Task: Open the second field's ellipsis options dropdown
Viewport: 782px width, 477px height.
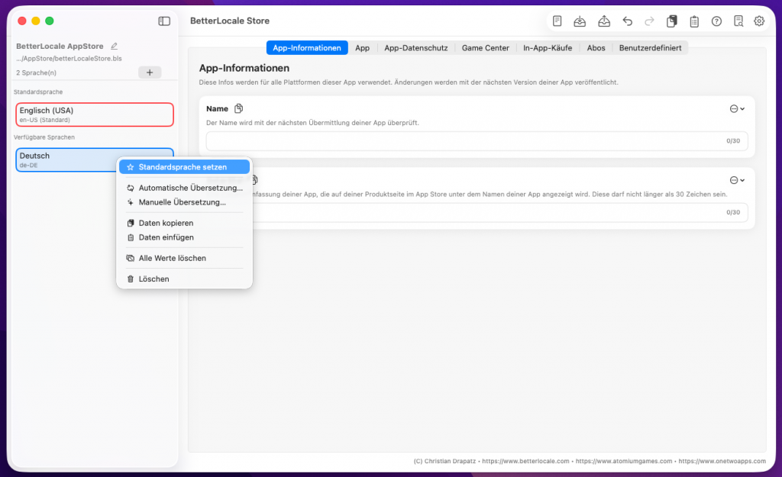Action: click(737, 180)
